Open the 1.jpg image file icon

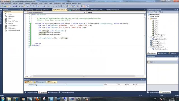tap(153, 21)
